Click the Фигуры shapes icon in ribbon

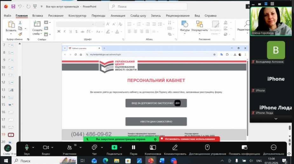point(184,24)
